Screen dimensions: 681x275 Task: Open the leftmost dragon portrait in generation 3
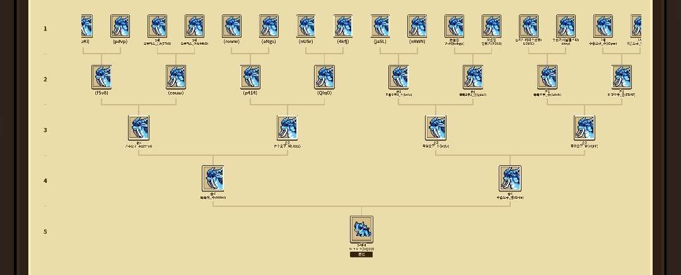(139, 128)
